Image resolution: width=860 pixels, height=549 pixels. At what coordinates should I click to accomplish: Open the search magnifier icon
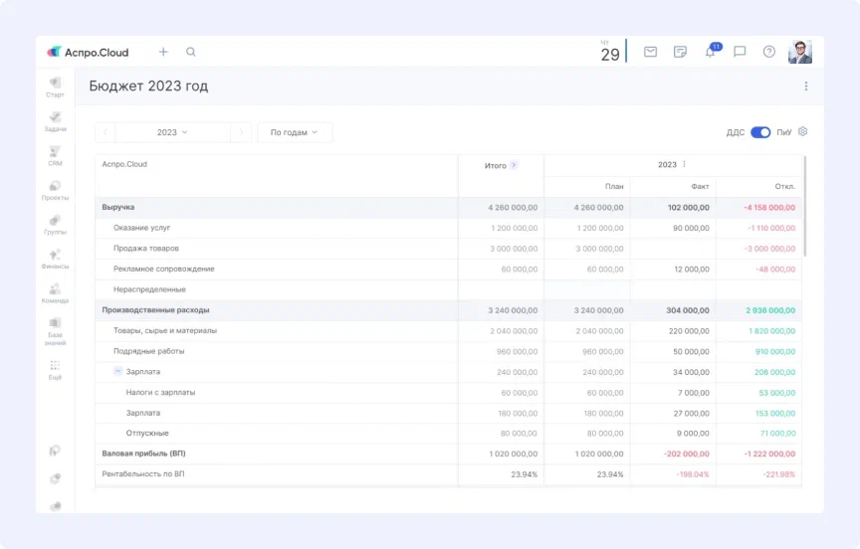191,52
